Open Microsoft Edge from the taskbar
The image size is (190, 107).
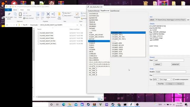[x=64, y=104]
